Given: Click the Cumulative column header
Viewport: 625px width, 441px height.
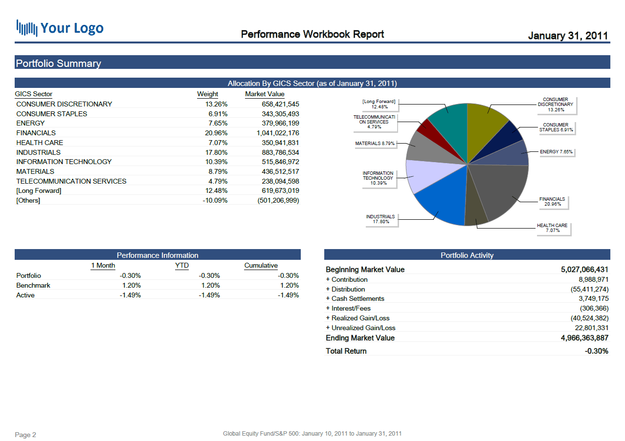Looking at the screenshot, I should pyautogui.click(x=261, y=266).
